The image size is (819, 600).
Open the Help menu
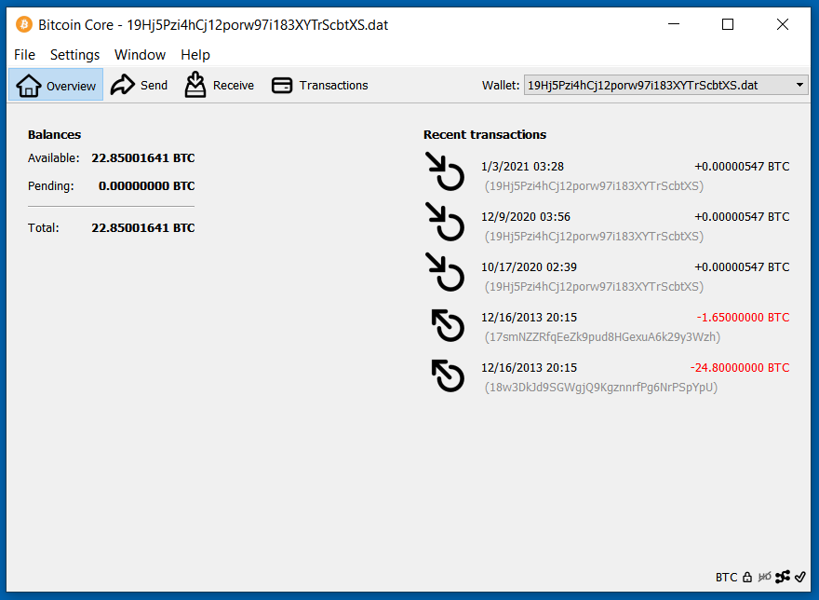pyautogui.click(x=195, y=55)
